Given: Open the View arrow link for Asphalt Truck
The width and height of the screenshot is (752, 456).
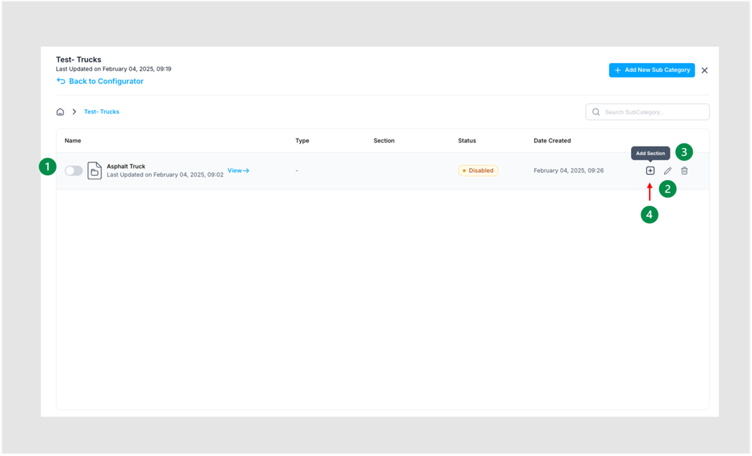Looking at the screenshot, I should [239, 171].
